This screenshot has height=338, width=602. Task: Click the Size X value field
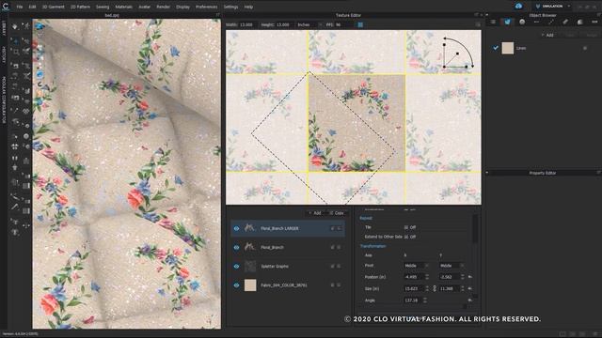point(414,288)
